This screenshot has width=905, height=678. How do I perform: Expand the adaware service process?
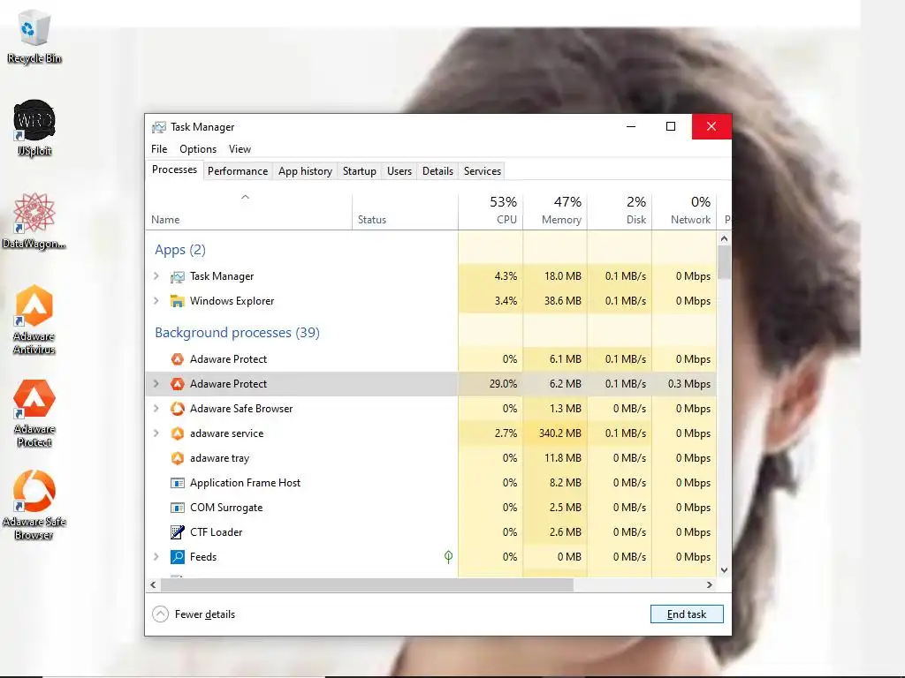tap(156, 433)
